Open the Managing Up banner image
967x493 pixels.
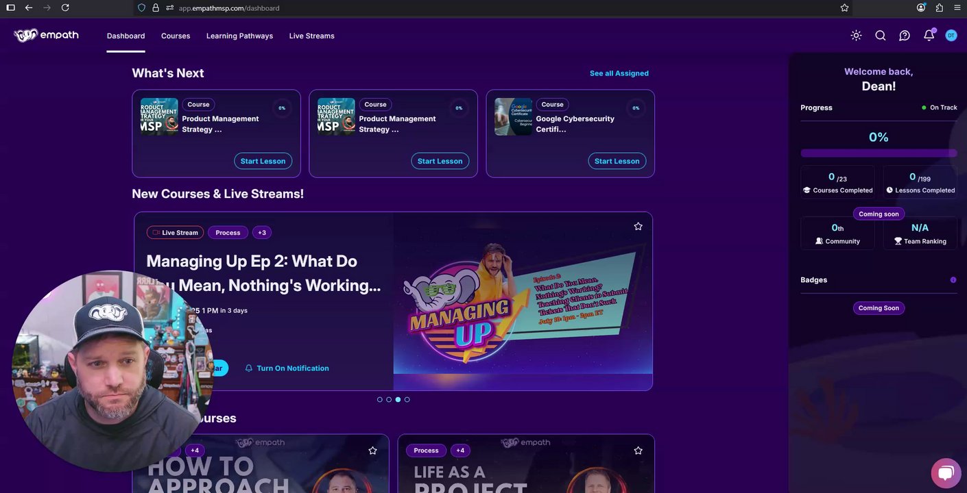[523, 301]
